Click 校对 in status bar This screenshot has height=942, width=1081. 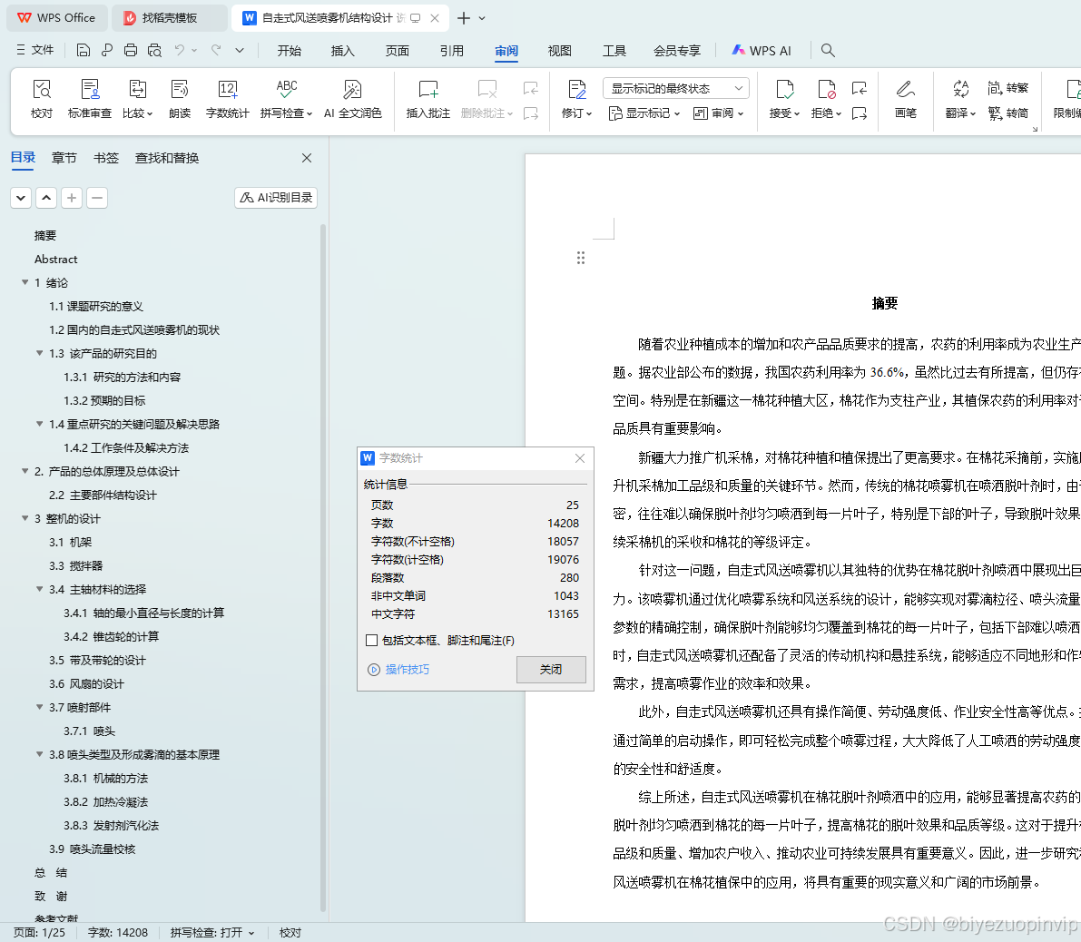click(290, 932)
